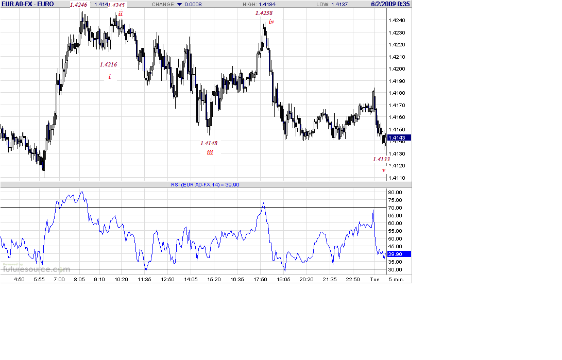This screenshot has width=562, height=360.
Task: Click the 20:20 time axis label
Action: pyautogui.click(x=306, y=280)
